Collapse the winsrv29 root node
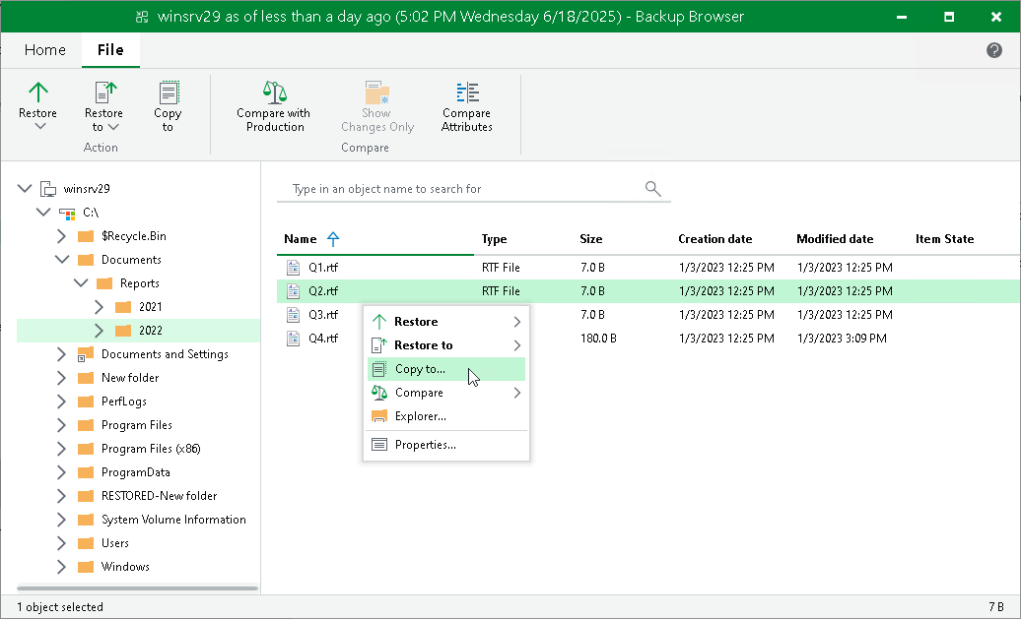 coord(25,189)
